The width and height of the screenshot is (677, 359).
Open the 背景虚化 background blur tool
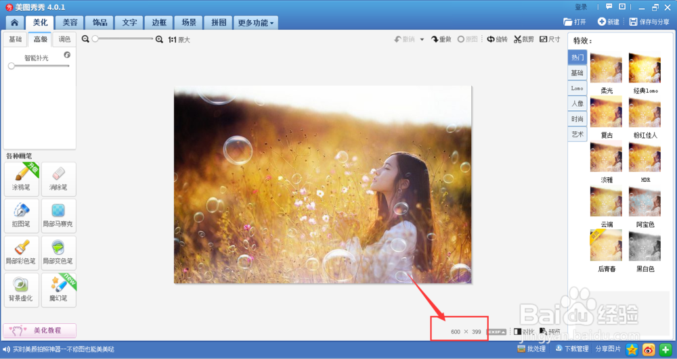pos(22,290)
